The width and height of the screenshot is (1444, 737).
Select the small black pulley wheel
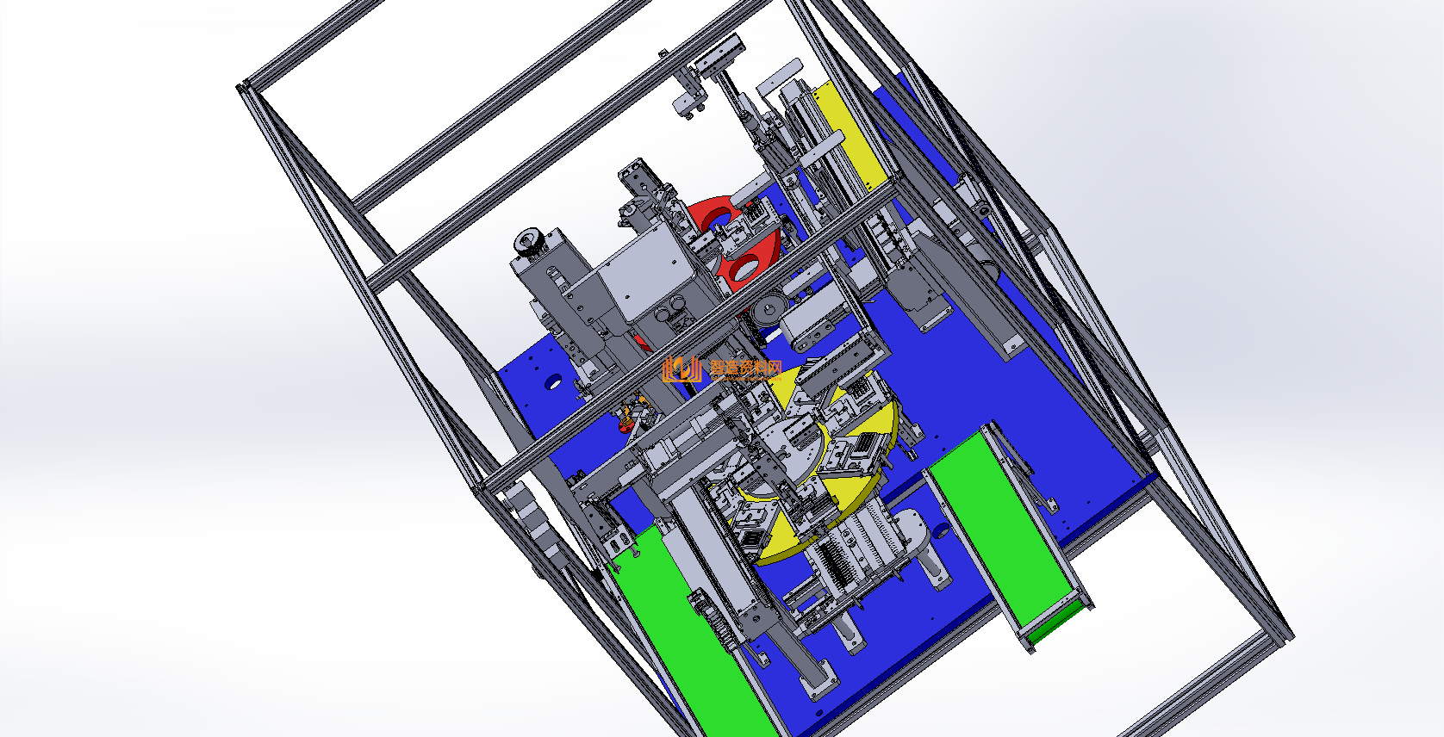coord(767,310)
